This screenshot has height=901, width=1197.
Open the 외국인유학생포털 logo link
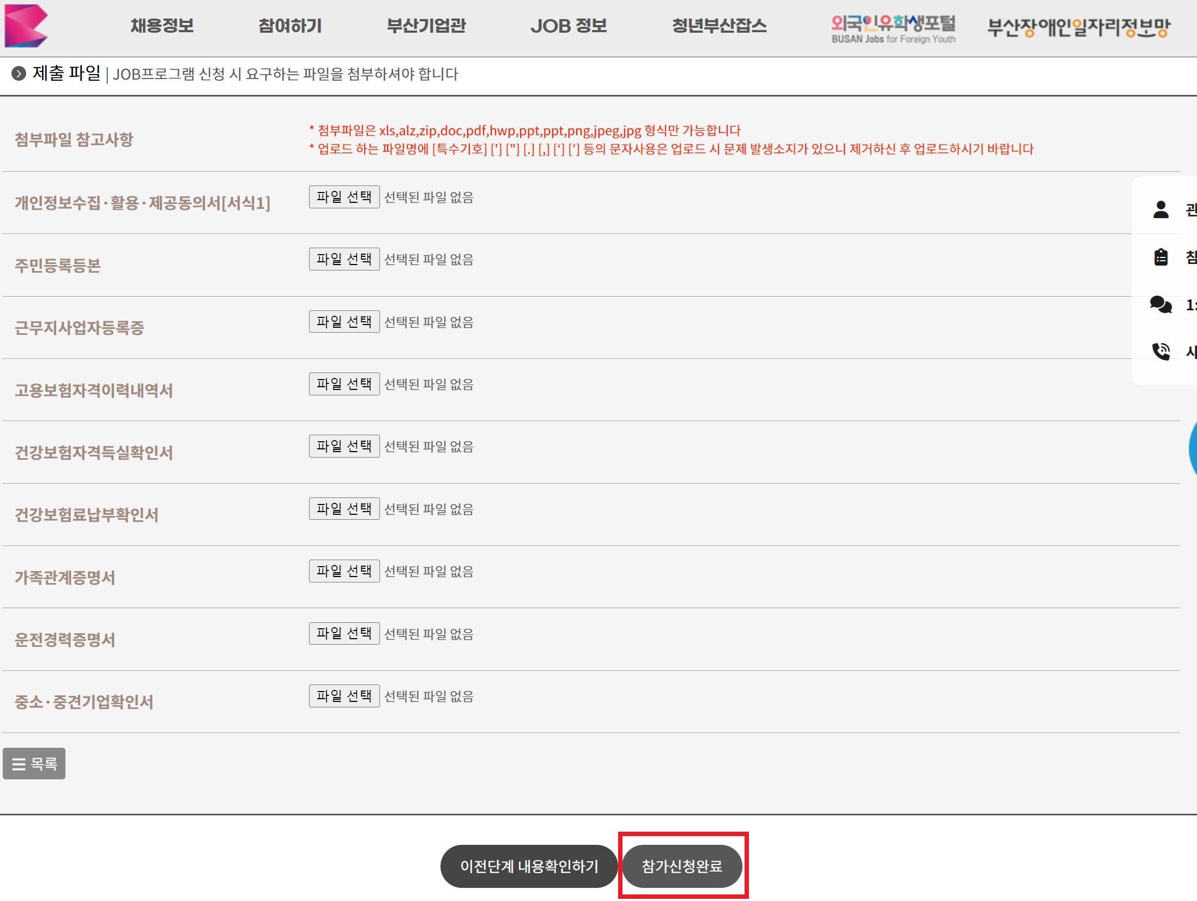tap(893, 28)
